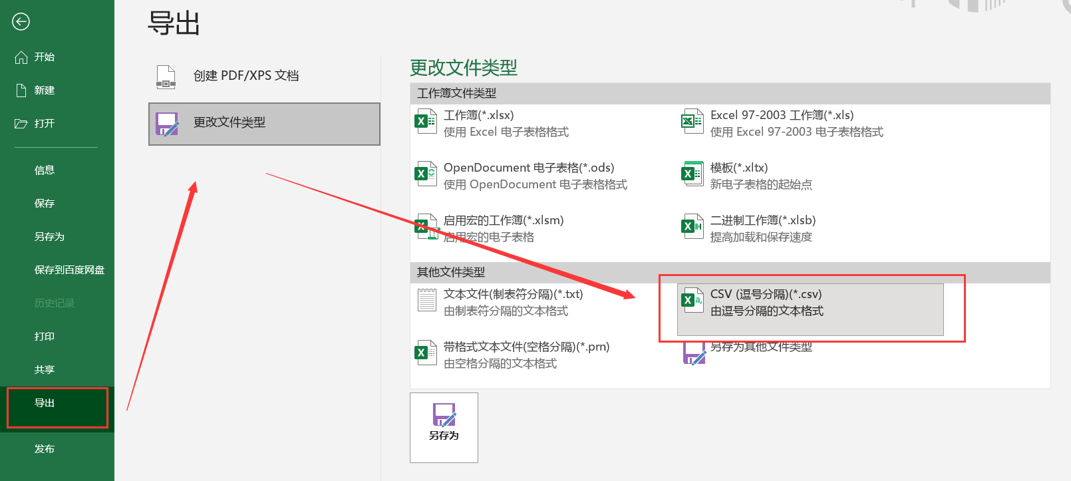Click description 使用 Excel 电子表格格式
Image resolution: width=1071 pixels, height=481 pixels.
(506, 132)
